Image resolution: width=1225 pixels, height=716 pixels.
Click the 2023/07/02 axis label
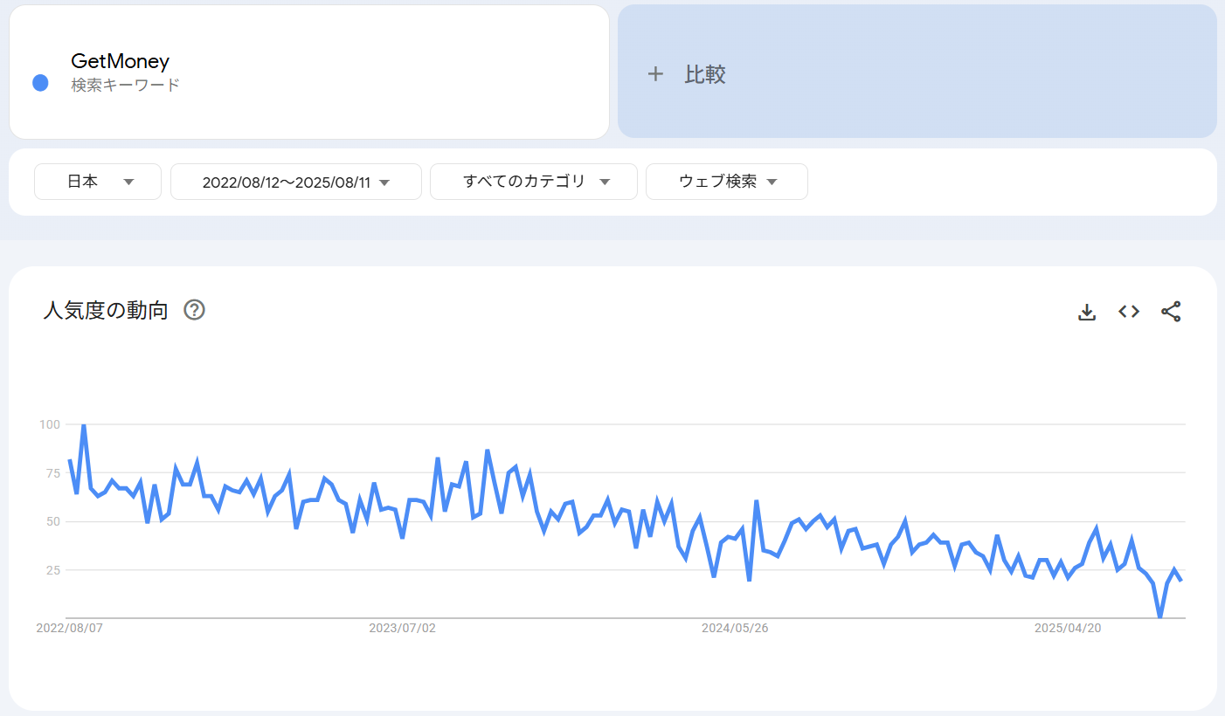pos(402,628)
